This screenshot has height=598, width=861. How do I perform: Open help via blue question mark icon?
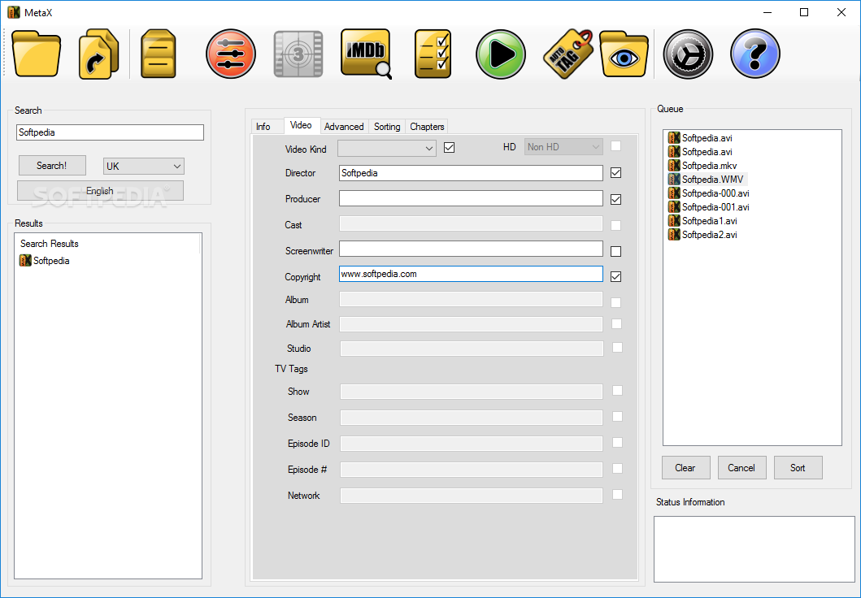coord(755,54)
